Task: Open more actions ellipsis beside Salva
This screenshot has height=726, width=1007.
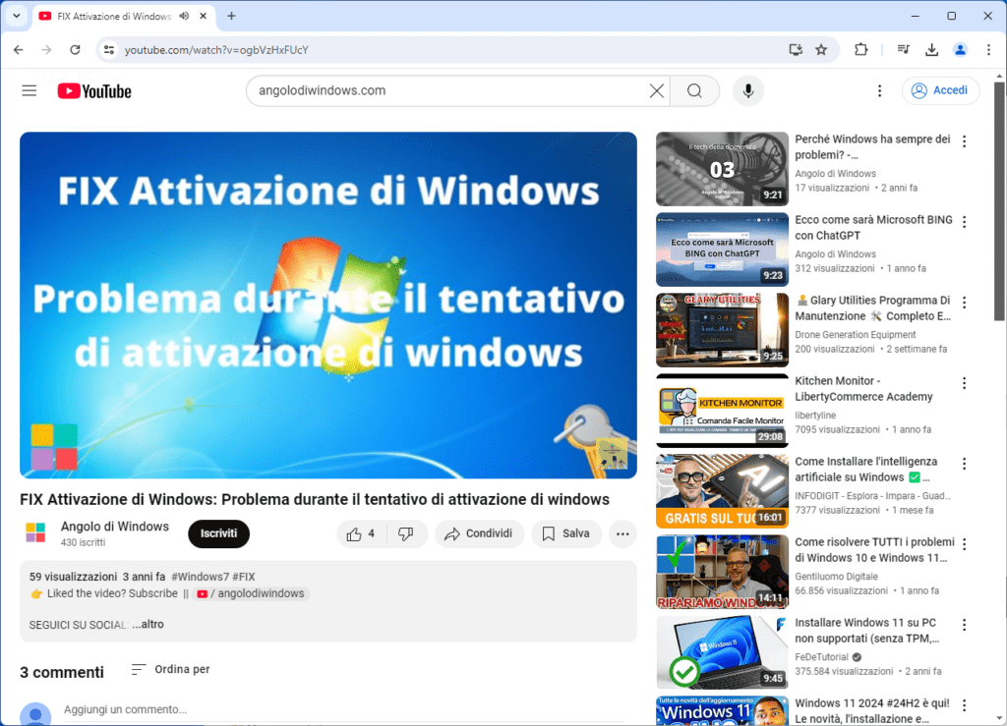Action: tap(622, 533)
